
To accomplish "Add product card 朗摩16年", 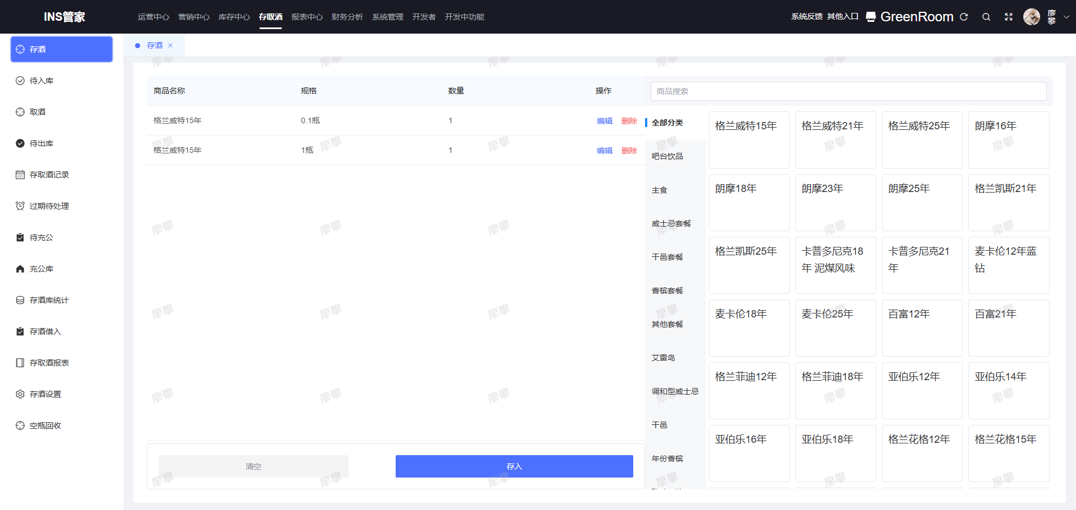I will (1009, 140).
